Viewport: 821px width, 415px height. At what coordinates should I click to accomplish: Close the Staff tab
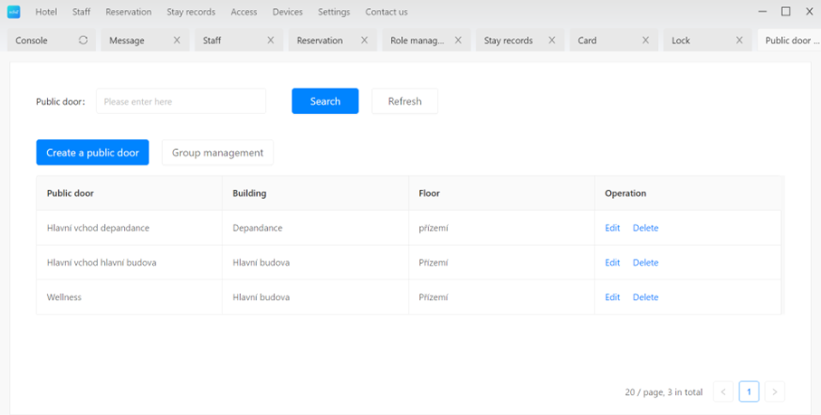click(x=271, y=41)
